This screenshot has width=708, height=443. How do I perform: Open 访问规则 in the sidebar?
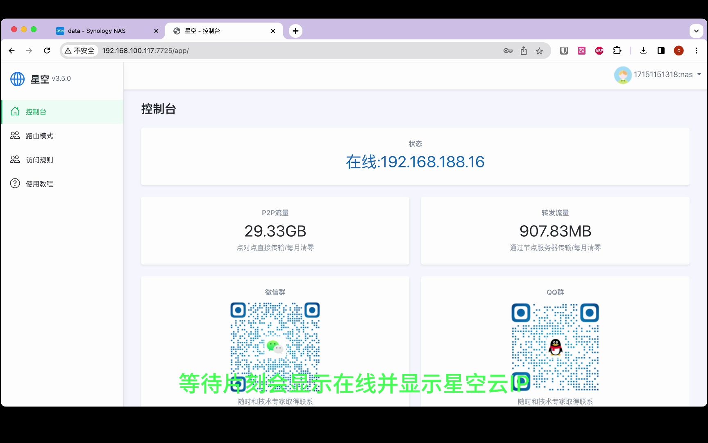click(x=62, y=160)
